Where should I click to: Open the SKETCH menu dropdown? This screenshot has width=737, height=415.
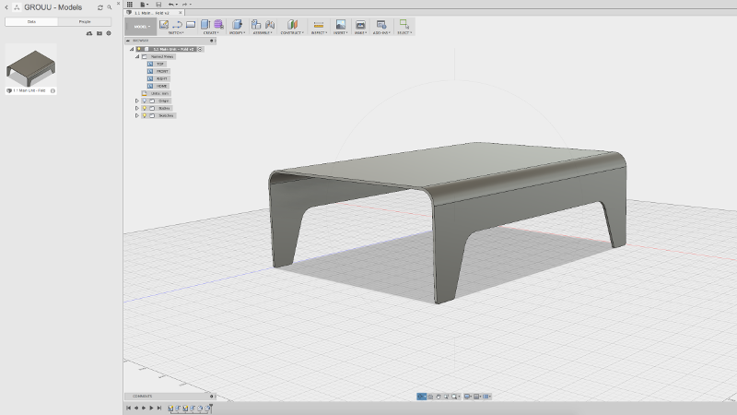[175, 33]
